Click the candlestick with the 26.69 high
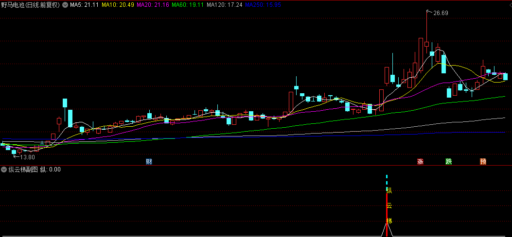The image size is (512, 237). (426, 44)
